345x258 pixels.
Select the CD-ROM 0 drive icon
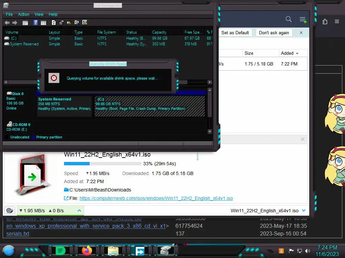pyautogui.click(x=9, y=124)
